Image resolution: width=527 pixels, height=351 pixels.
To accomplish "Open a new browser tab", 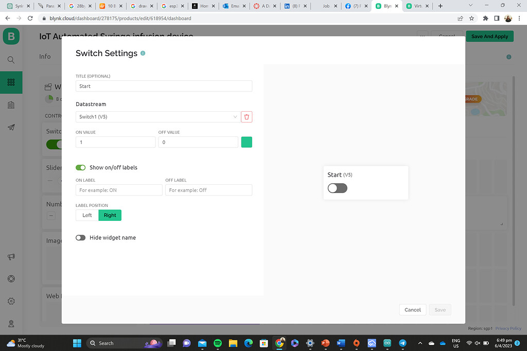I will tap(441, 6).
